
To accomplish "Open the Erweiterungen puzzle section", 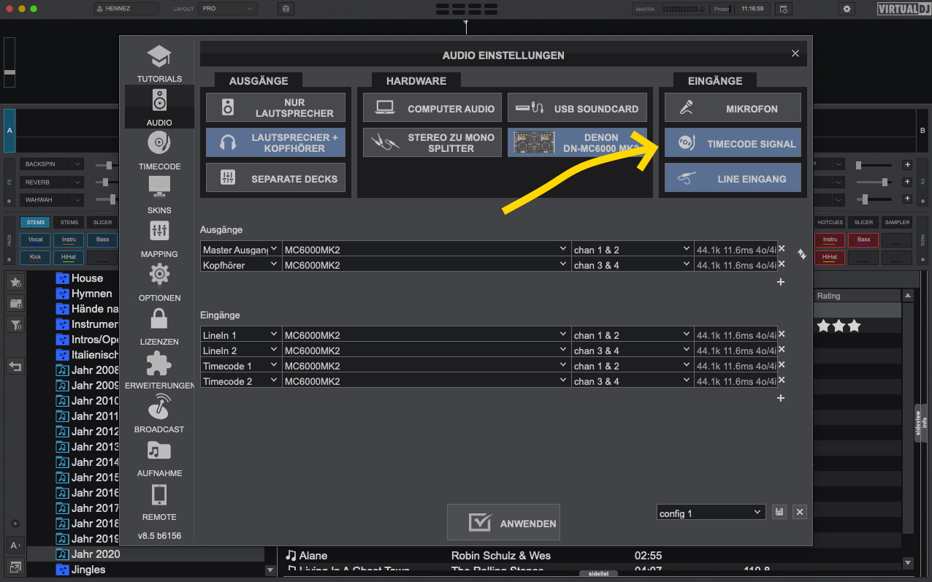I will (159, 370).
